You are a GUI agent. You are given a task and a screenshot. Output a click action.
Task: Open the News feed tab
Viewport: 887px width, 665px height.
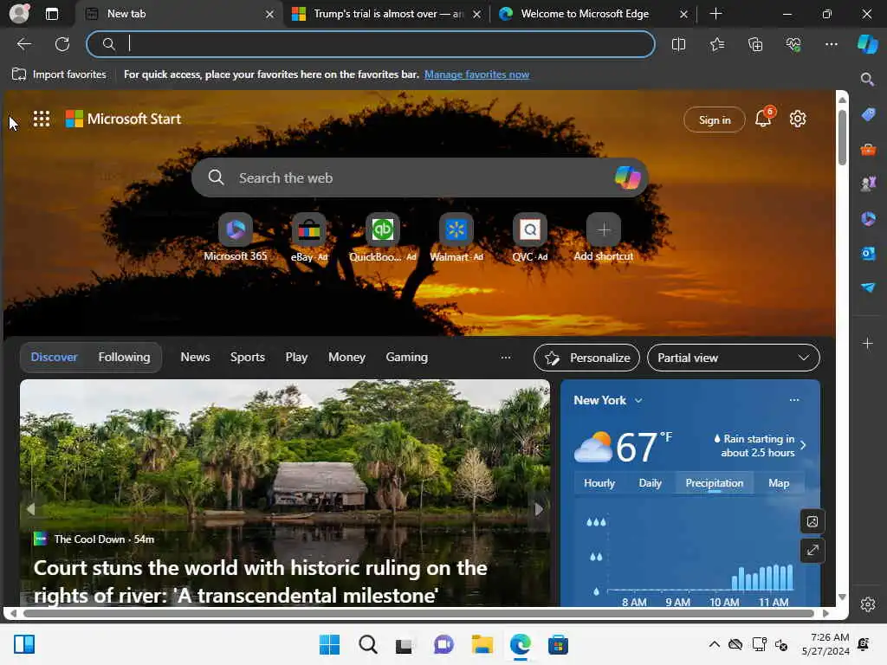point(195,358)
